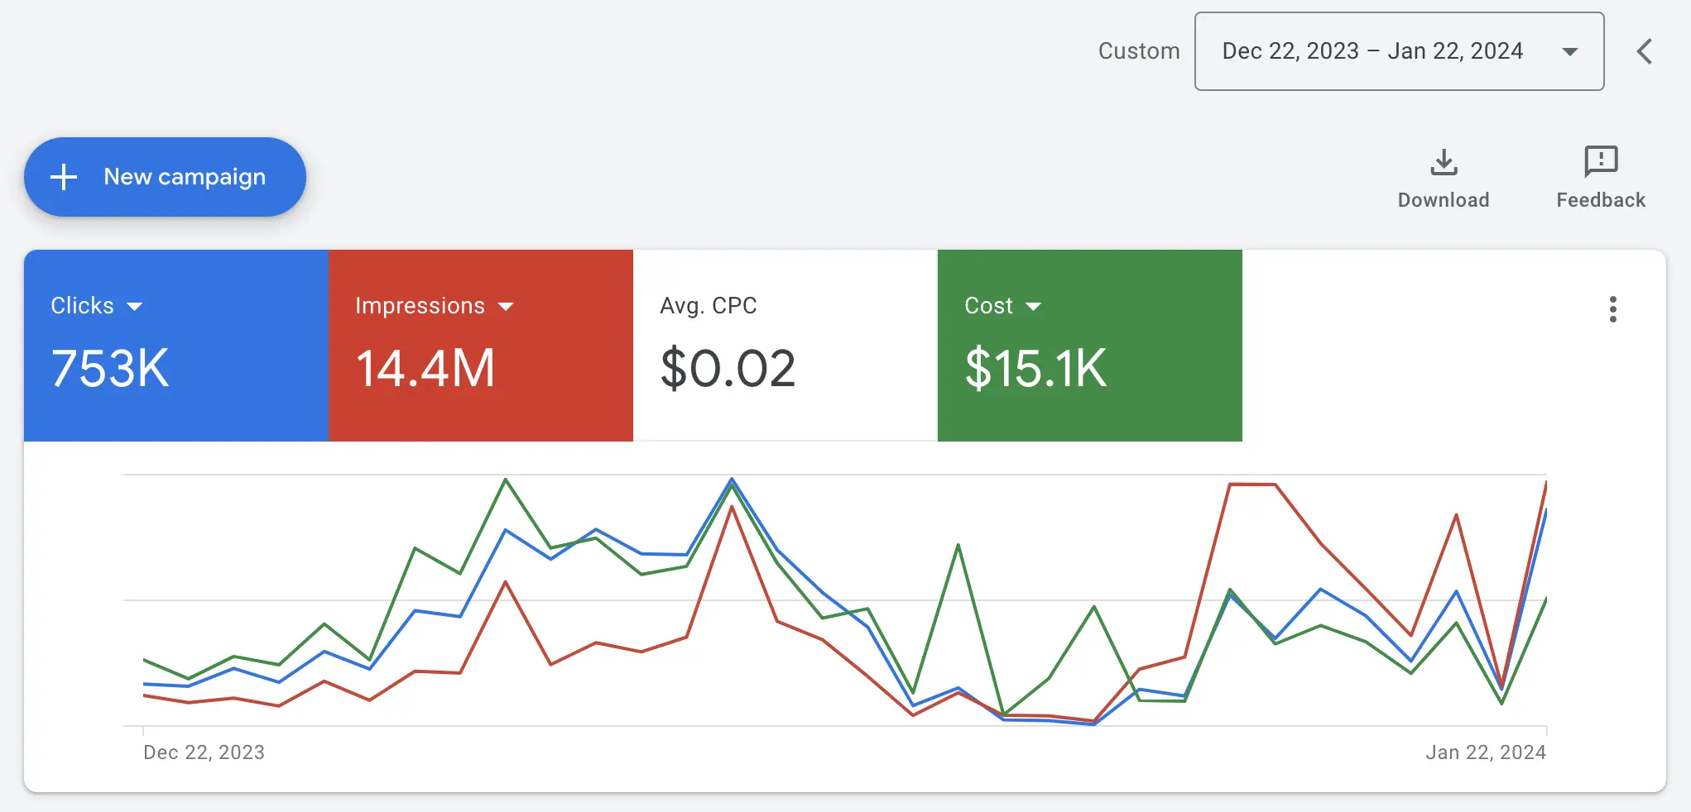
Task: Click the plus icon in New campaign
Action: [x=64, y=177]
